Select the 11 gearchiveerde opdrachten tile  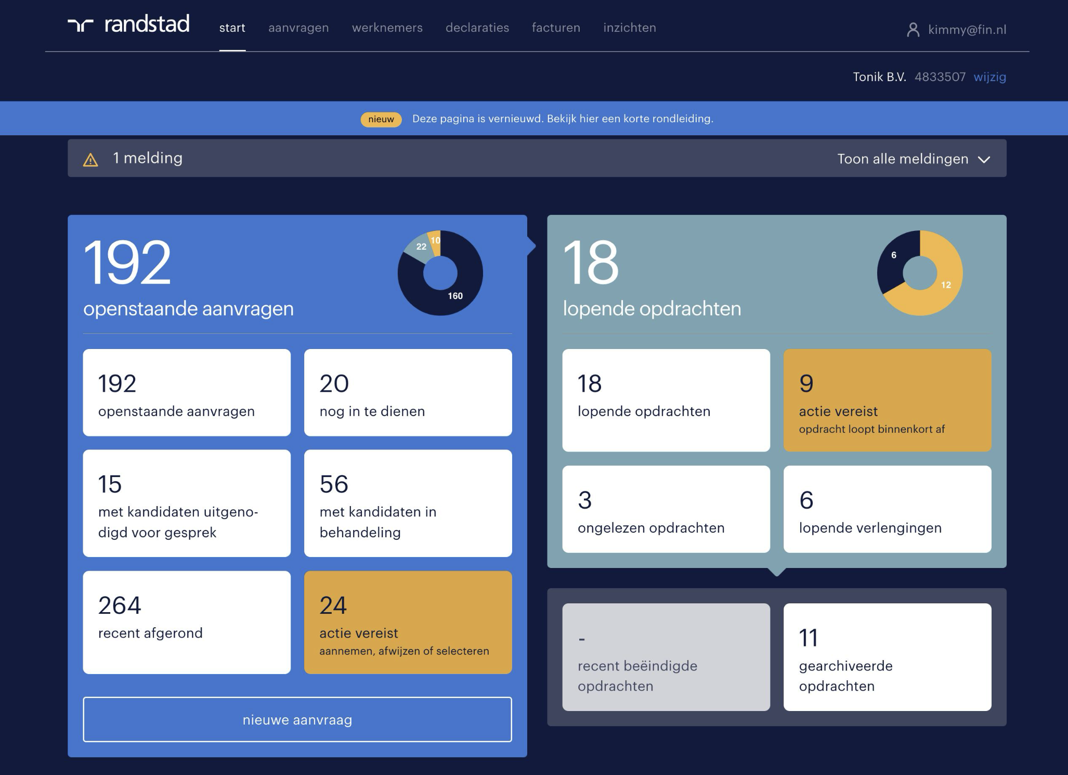[x=887, y=657]
